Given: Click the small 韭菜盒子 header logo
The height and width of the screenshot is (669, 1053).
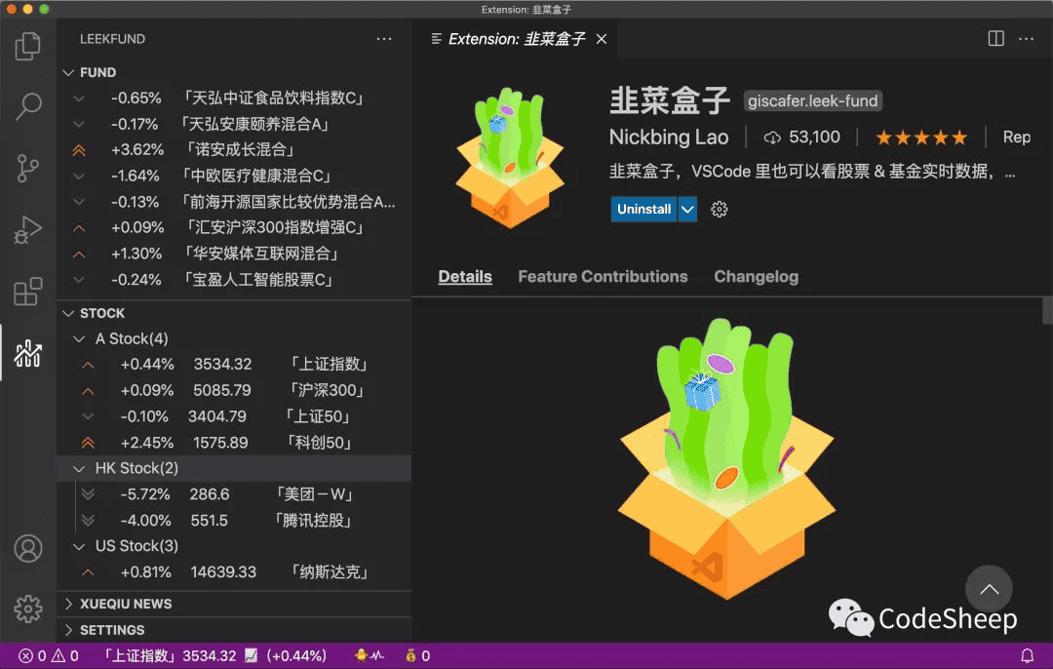Looking at the screenshot, I should tap(510, 158).
